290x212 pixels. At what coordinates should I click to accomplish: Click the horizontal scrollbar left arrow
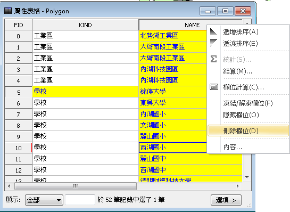pyautogui.click(x=9, y=186)
